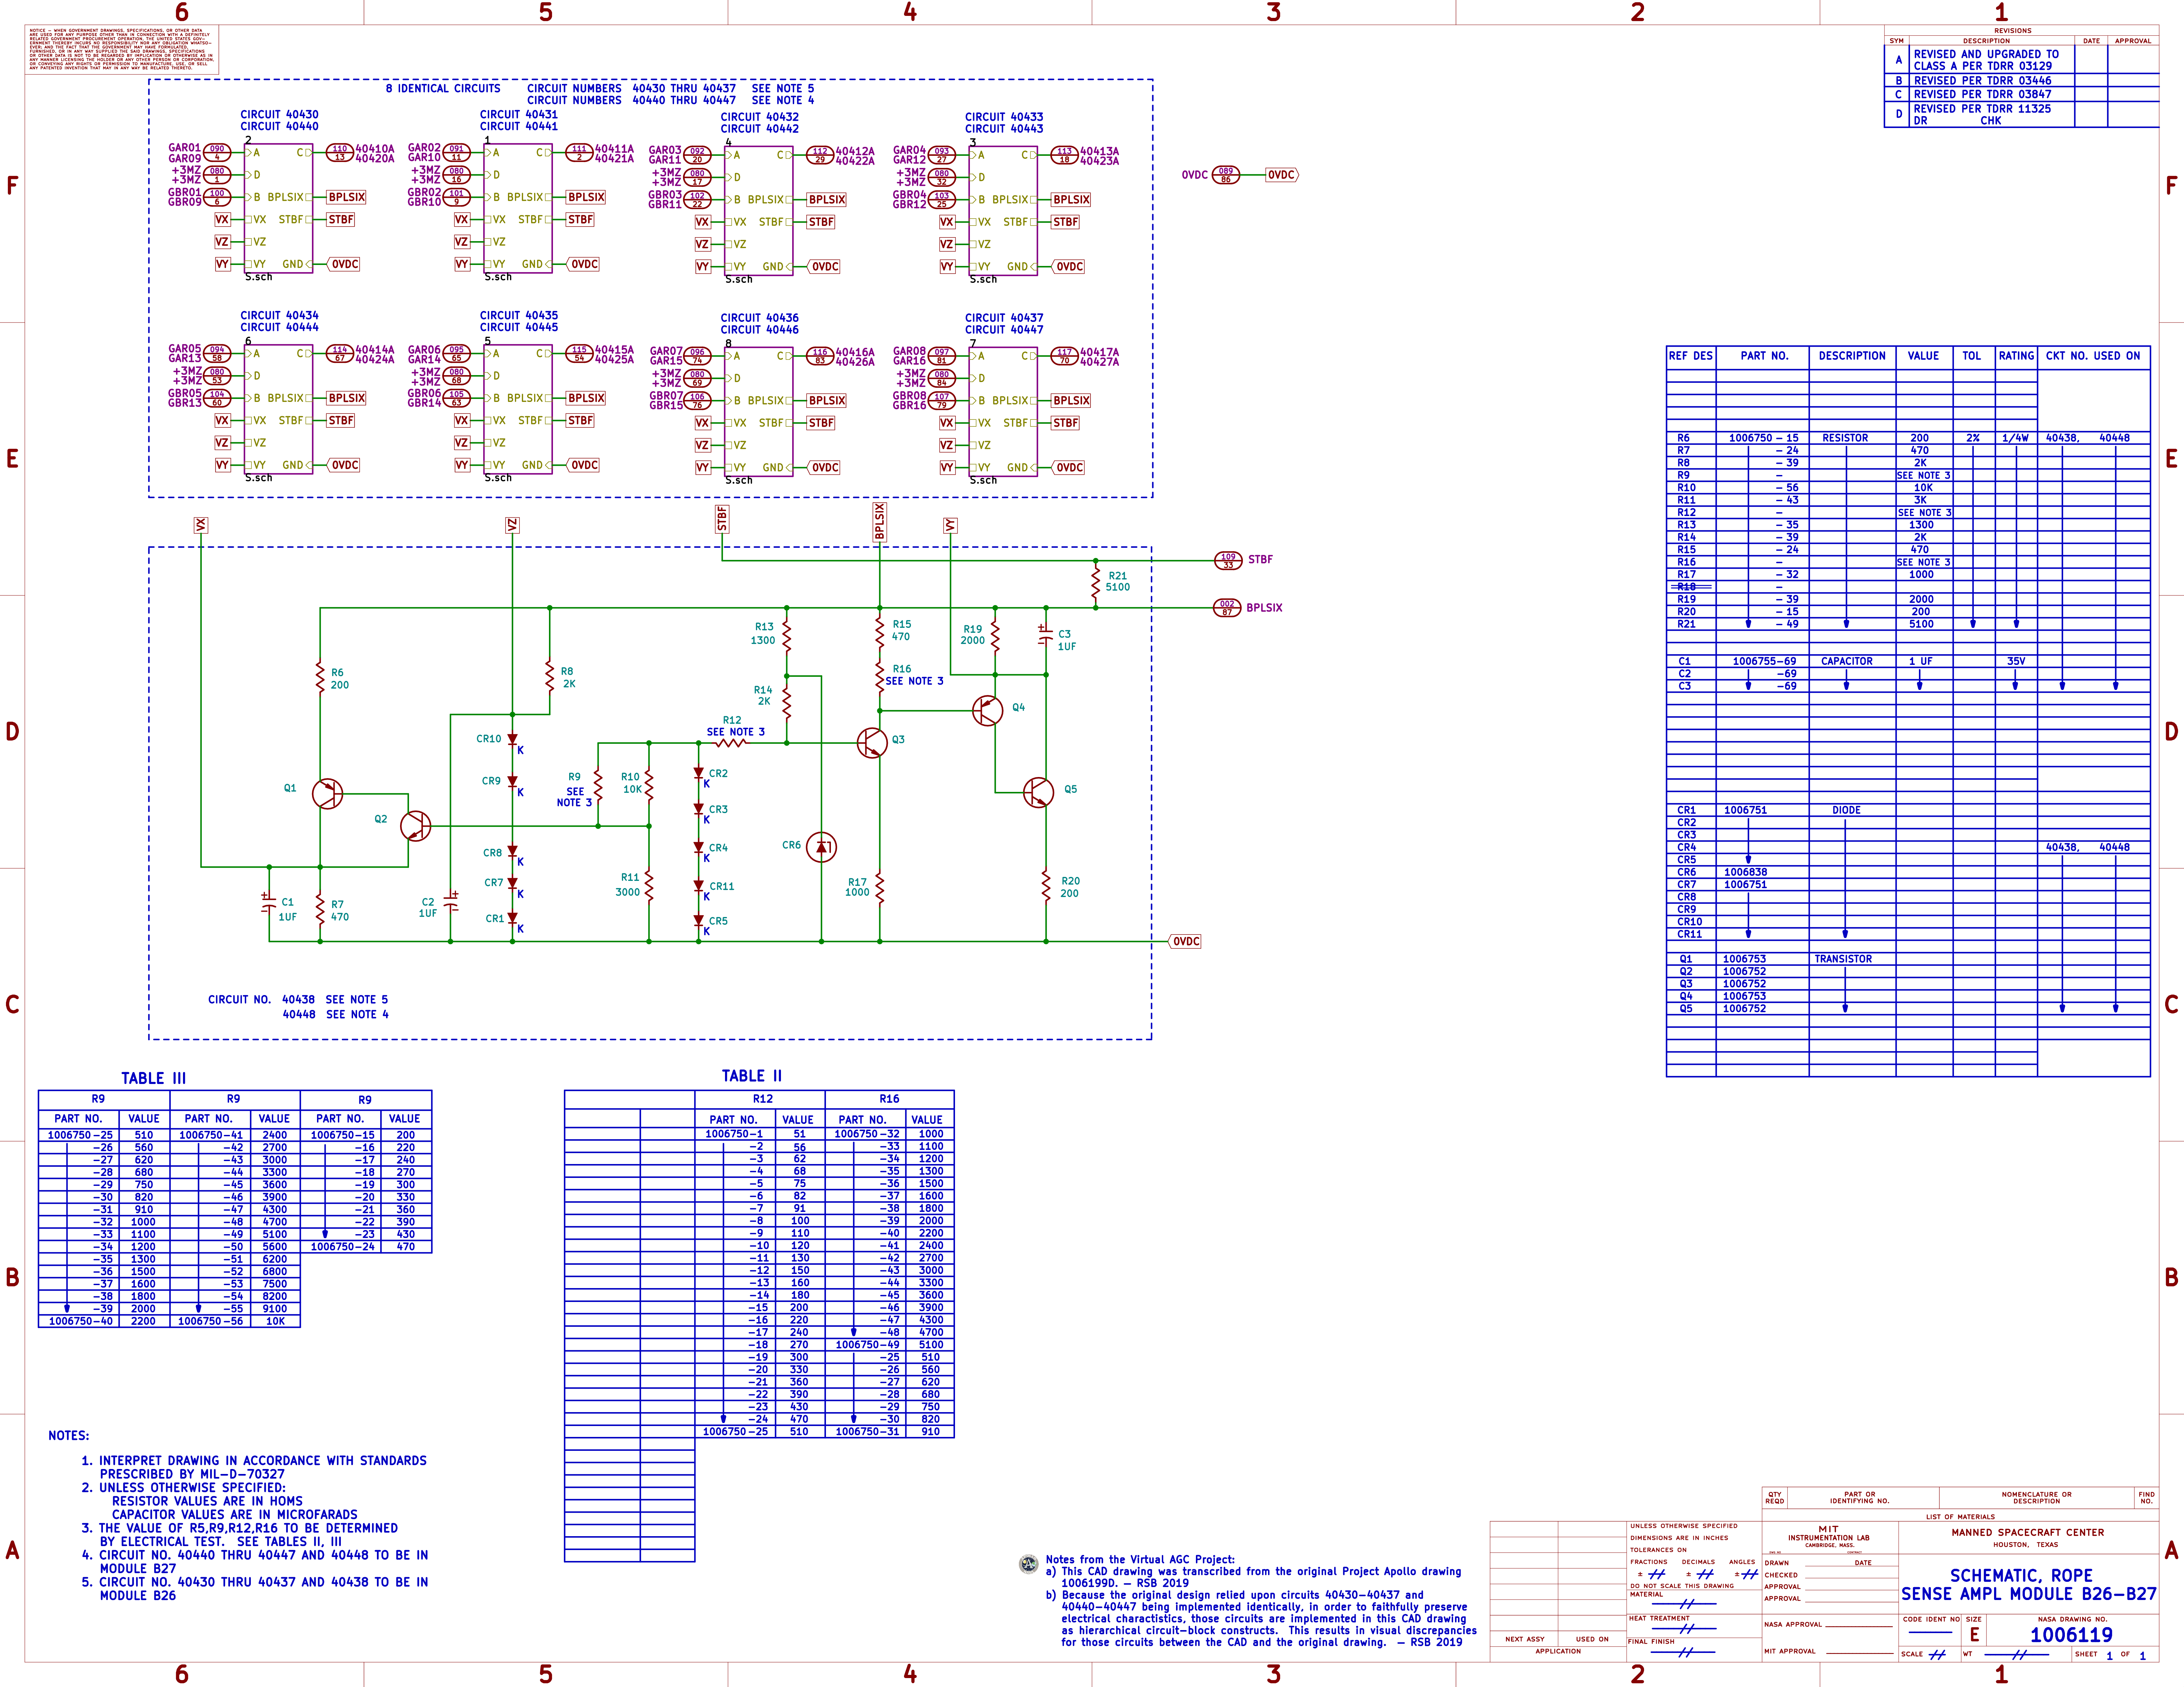Click the 0VDC connector oval 089/86
Screen dimensions: 2184x1687
(x=1226, y=175)
